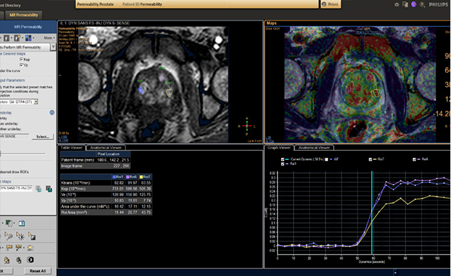Toggle the Vp map checkbox
This screenshot has height=276, width=451.
click(22, 65)
